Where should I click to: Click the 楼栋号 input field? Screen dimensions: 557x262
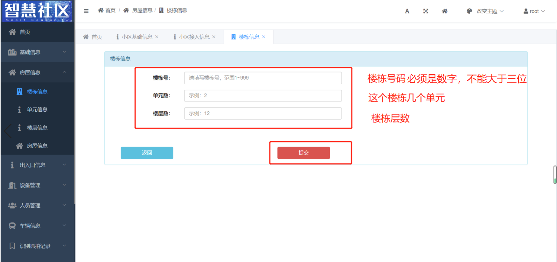pyautogui.click(x=263, y=78)
